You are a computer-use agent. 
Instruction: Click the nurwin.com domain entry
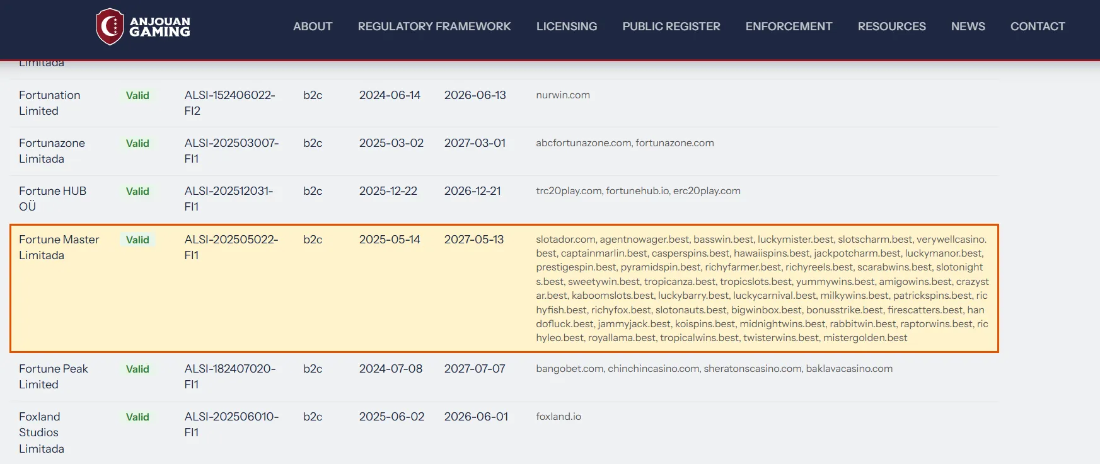coord(563,95)
